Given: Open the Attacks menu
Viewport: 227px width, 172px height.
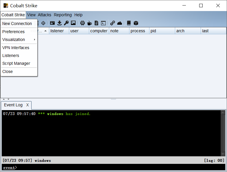Looking at the screenshot, I should point(45,15).
